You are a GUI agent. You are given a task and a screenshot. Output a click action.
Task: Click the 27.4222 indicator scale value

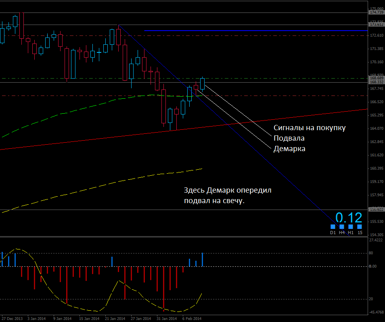coord(376,240)
